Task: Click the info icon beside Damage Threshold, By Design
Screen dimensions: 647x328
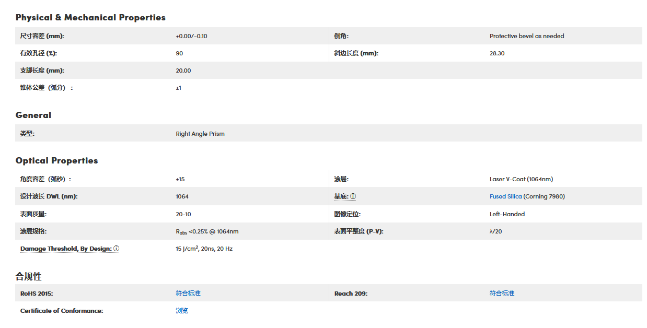Action: point(116,249)
